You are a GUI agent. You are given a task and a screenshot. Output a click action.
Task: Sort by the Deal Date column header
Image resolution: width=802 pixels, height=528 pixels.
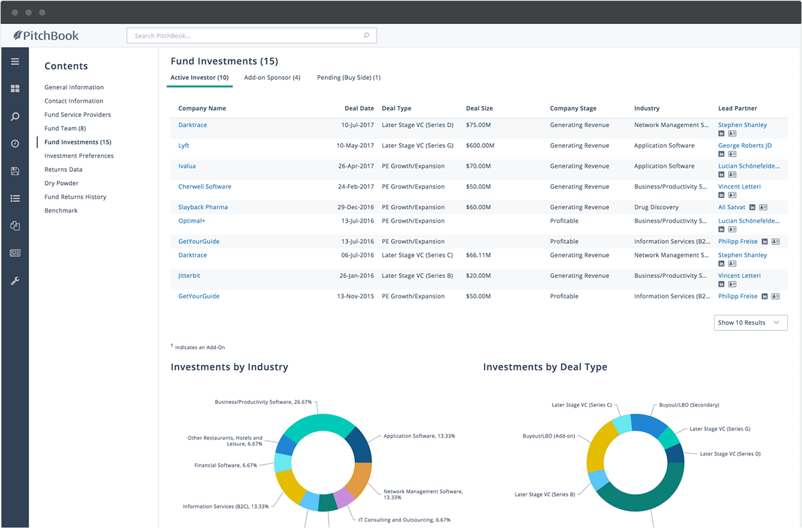(x=359, y=108)
